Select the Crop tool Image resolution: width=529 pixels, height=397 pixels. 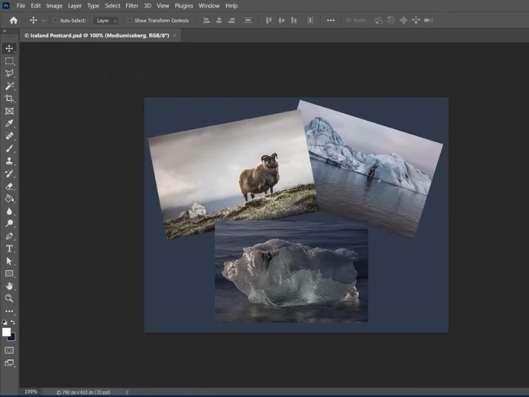point(9,98)
